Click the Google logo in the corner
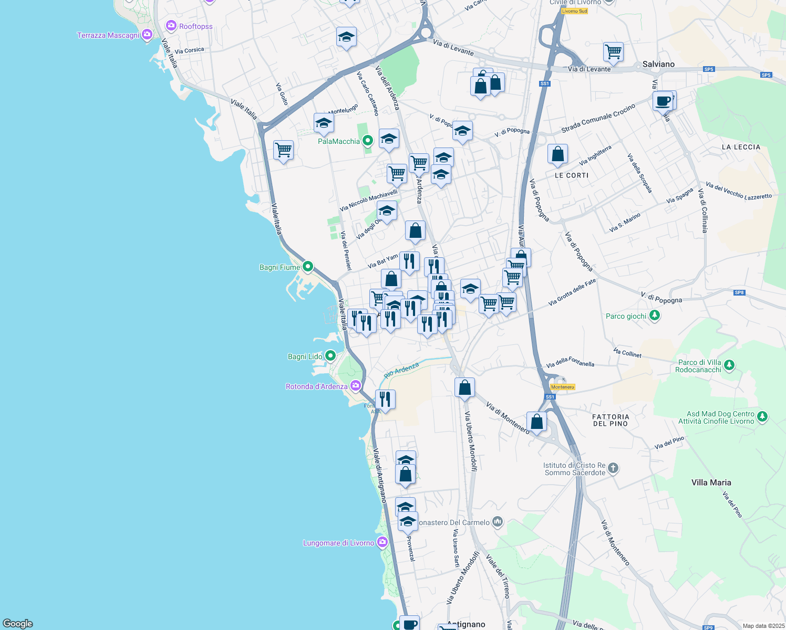786x630 pixels. (18, 624)
